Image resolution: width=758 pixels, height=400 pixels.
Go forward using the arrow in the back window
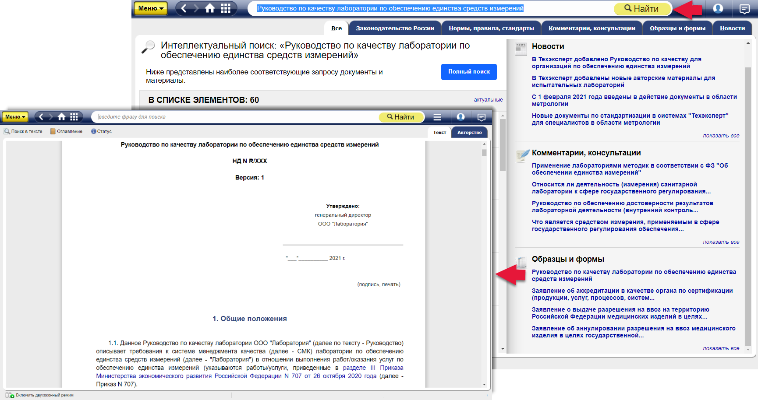coord(196,8)
